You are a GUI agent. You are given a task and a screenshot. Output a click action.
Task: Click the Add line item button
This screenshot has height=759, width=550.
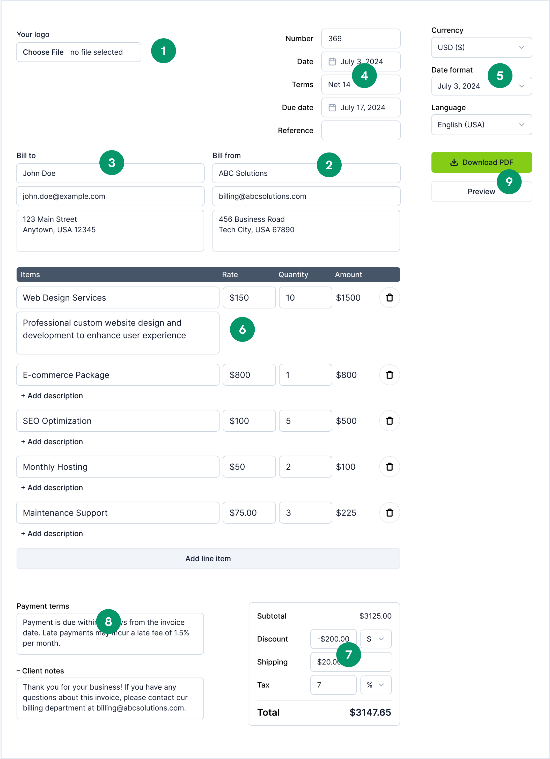(208, 559)
